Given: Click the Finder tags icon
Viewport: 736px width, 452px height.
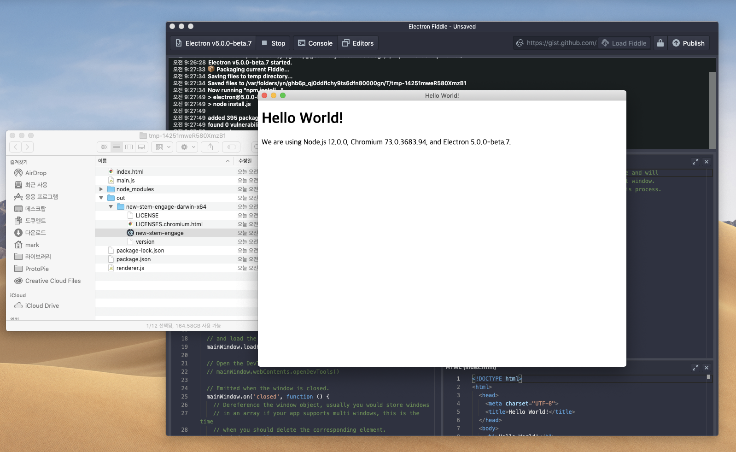Looking at the screenshot, I should pos(231,147).
